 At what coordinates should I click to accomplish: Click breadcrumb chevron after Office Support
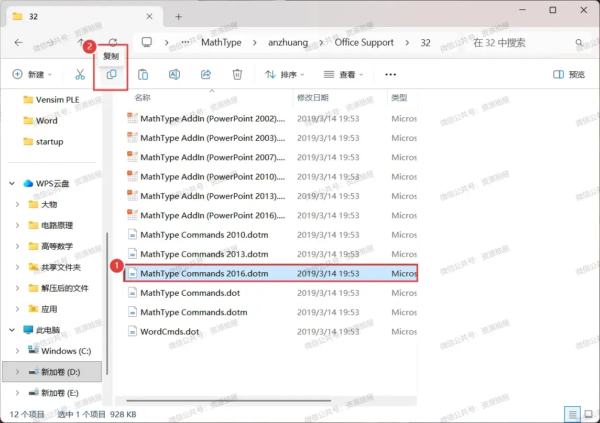coord(407,42)
